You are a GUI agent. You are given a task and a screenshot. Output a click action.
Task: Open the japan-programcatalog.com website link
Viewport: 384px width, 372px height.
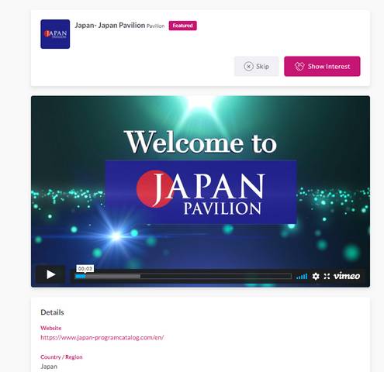click(x=102, y=337)
